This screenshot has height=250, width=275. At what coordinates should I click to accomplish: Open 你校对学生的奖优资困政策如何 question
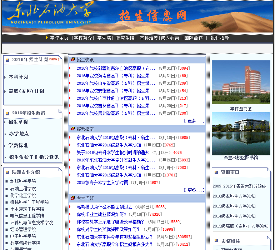pos(108,229)
